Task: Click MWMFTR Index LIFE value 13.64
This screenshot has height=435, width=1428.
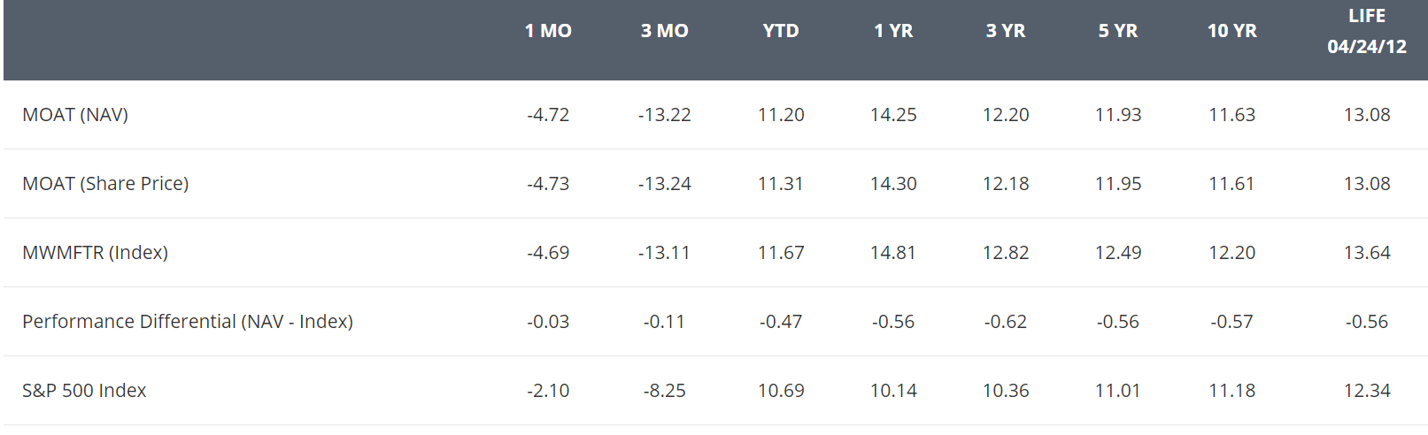Action: click(x=1367, y=253)
